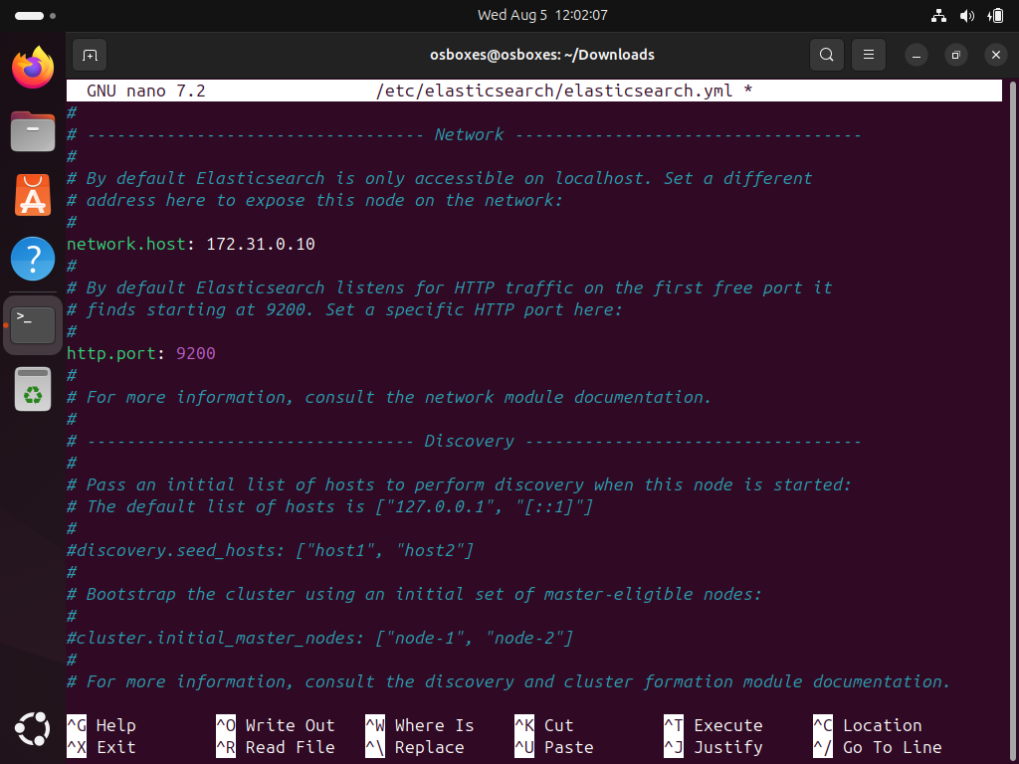Click the "consult the network module documentation" line
The width and height of the screenshot is (1019, 764).
(389, 397)
